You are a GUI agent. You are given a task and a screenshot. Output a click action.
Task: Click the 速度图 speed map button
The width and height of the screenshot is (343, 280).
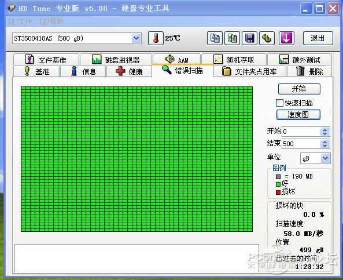click(298, 115)
